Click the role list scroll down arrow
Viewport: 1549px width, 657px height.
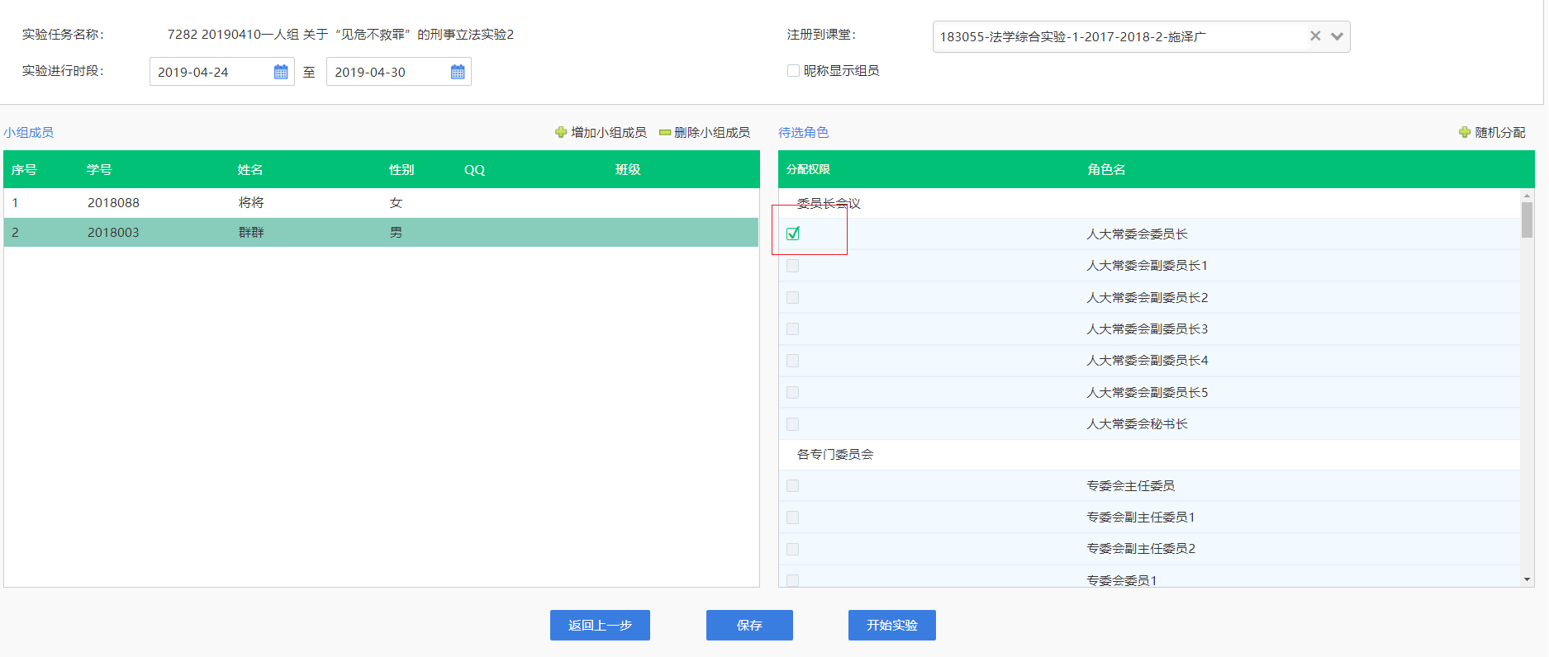(x=1527, y=579)
